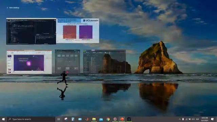The image size is (217, 122).
Task: Toggle the Task View taskbar icon
Action: [59, 119]
